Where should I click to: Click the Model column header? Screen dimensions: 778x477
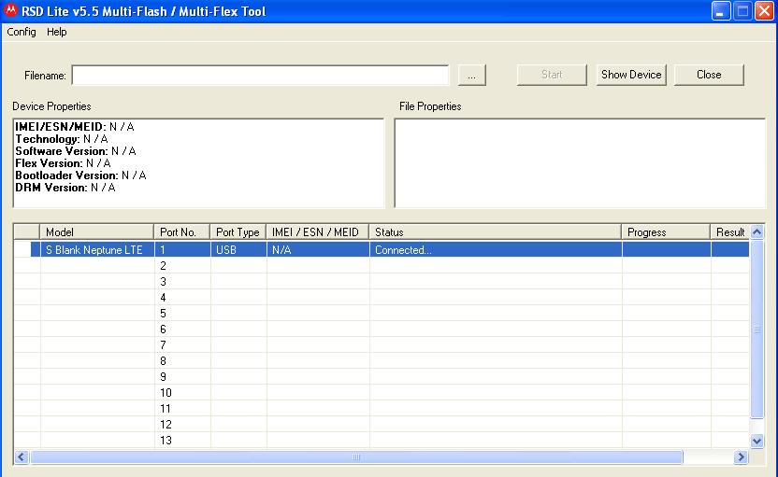coord(96,231)
